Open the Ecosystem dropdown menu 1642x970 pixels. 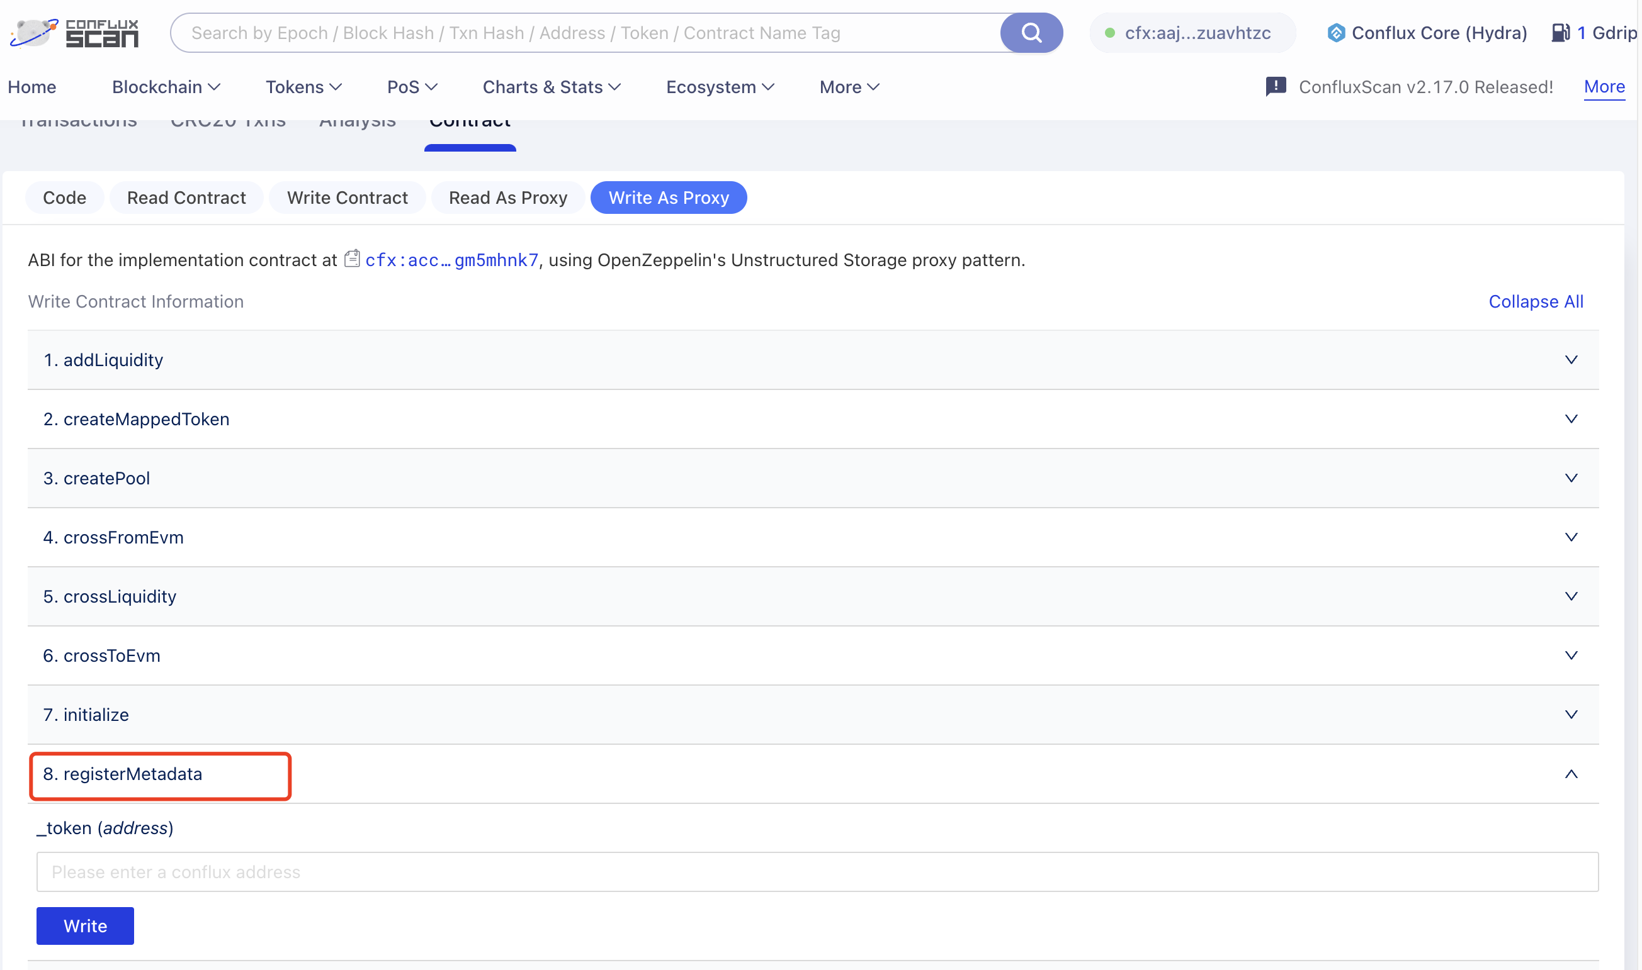click(720, 87)
